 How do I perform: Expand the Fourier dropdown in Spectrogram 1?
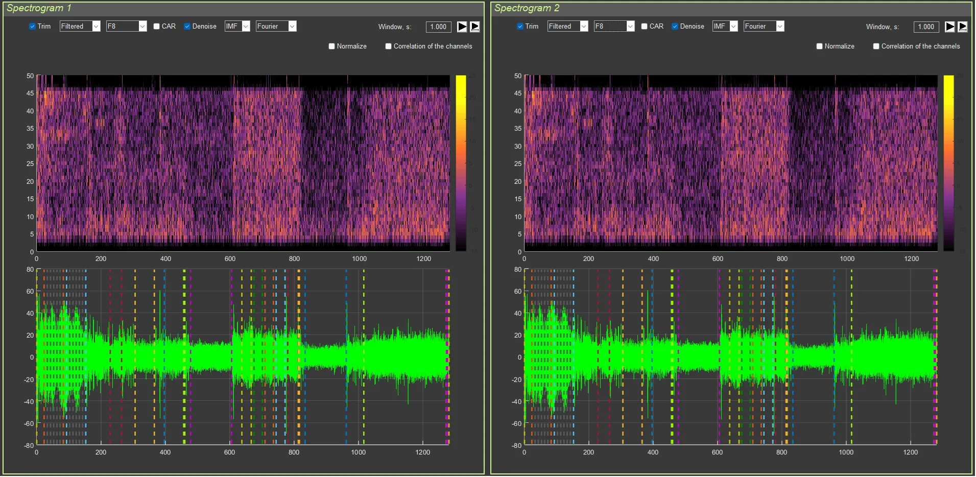click(x=276, y=27)
